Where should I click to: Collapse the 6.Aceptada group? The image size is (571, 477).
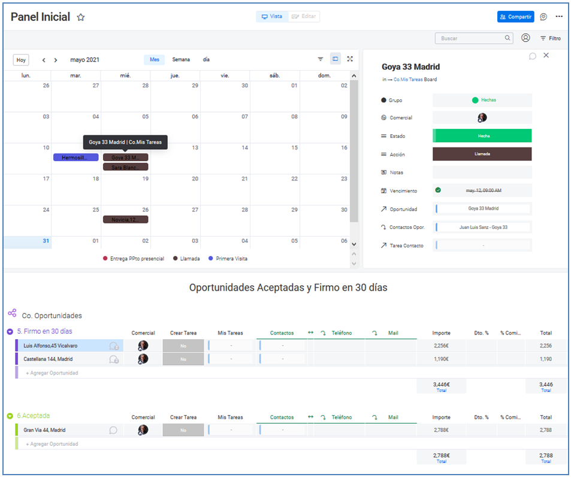click(x=10, y=416)
